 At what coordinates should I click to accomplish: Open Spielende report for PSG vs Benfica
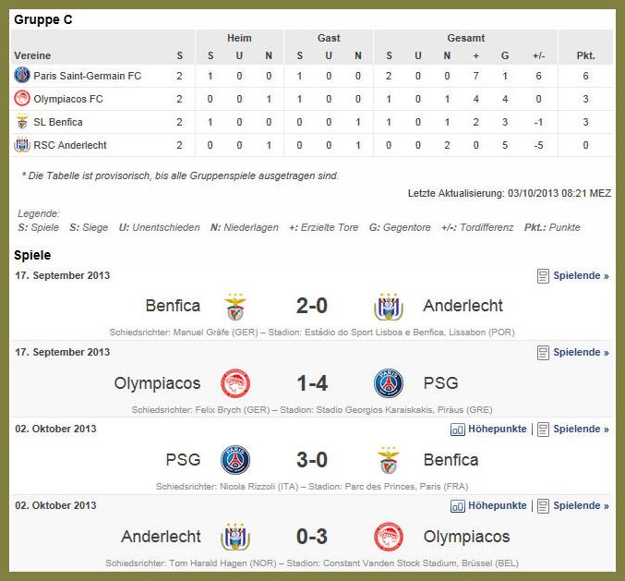581,430
